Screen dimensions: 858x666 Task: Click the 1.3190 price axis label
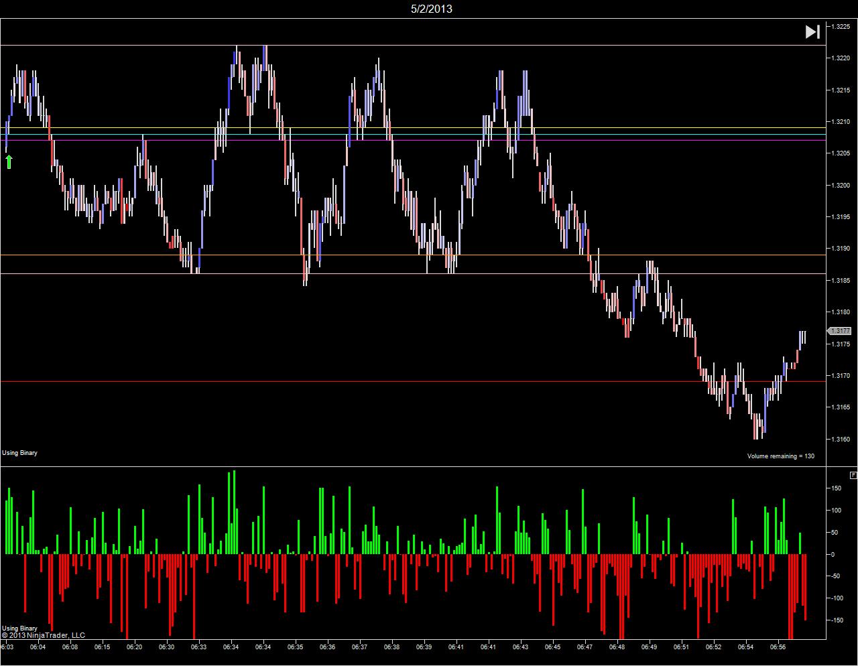[841, 249]
